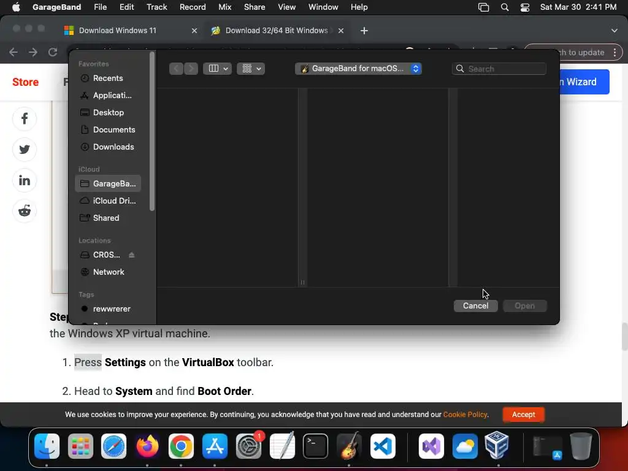Open the Apple menu
This screenshot has width=628, height=471.
(16, 7)
